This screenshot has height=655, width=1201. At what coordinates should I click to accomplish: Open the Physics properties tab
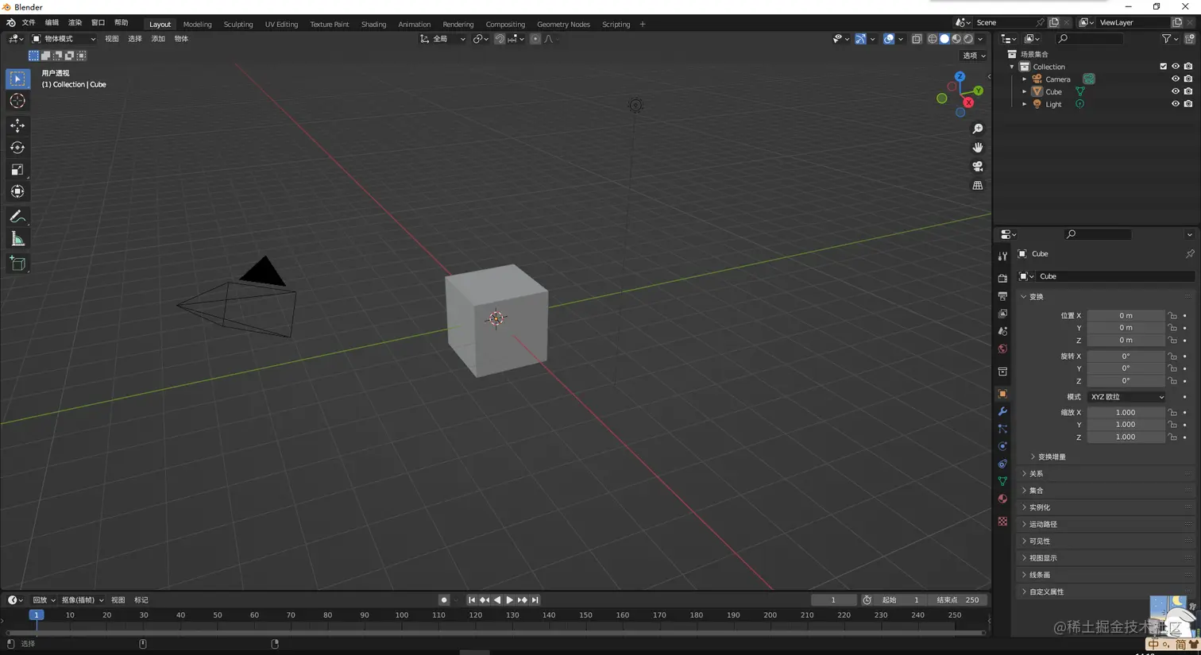pyautogui.click(x=1002, y=446)
